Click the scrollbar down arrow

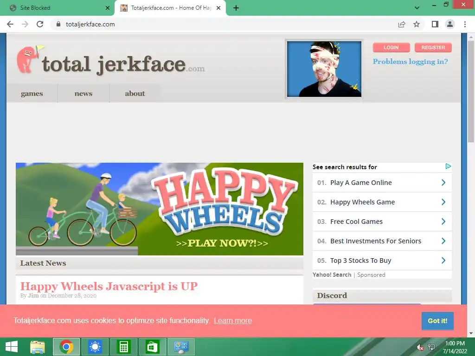pos(471,334)
